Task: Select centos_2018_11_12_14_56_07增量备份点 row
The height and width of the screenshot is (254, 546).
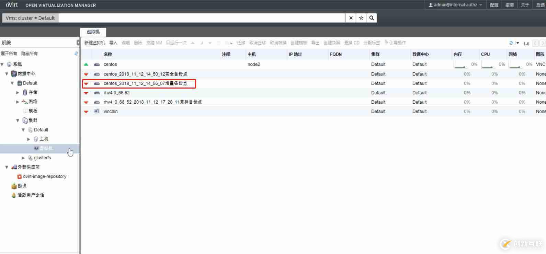Action: tap(145, 83)
